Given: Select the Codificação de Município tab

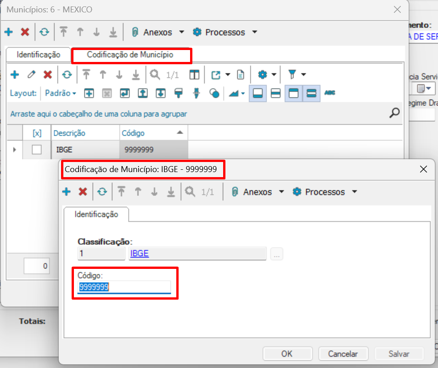Looking at the screenshot, I should coord(130,55).
